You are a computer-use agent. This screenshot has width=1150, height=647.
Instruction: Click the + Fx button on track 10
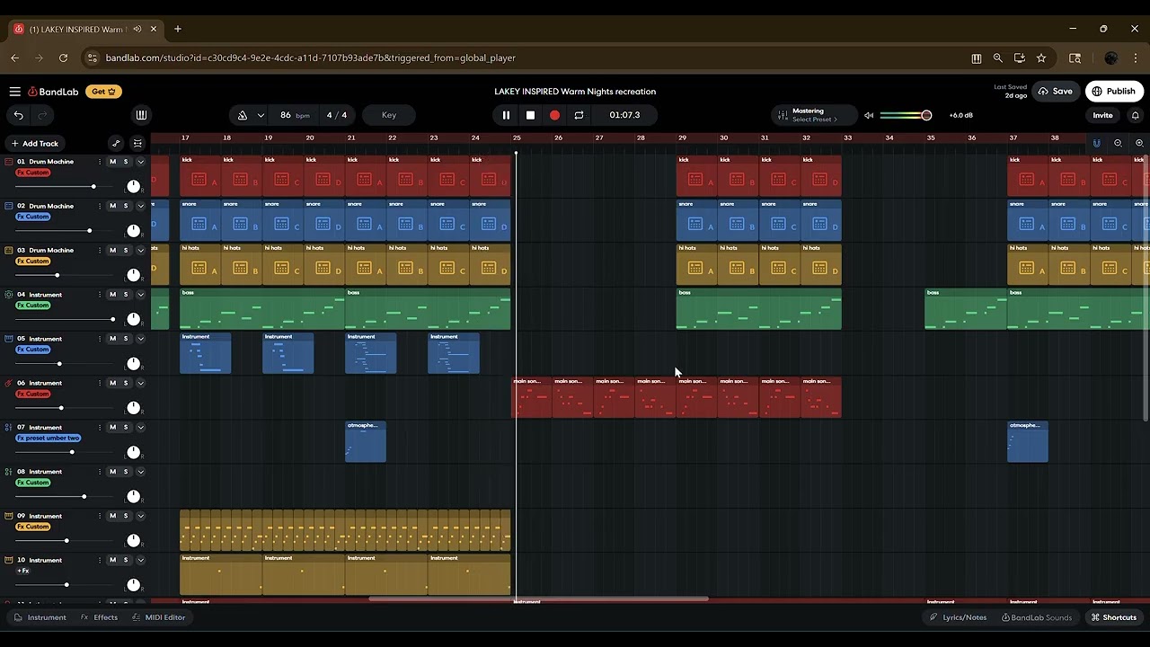pos(23,571)
